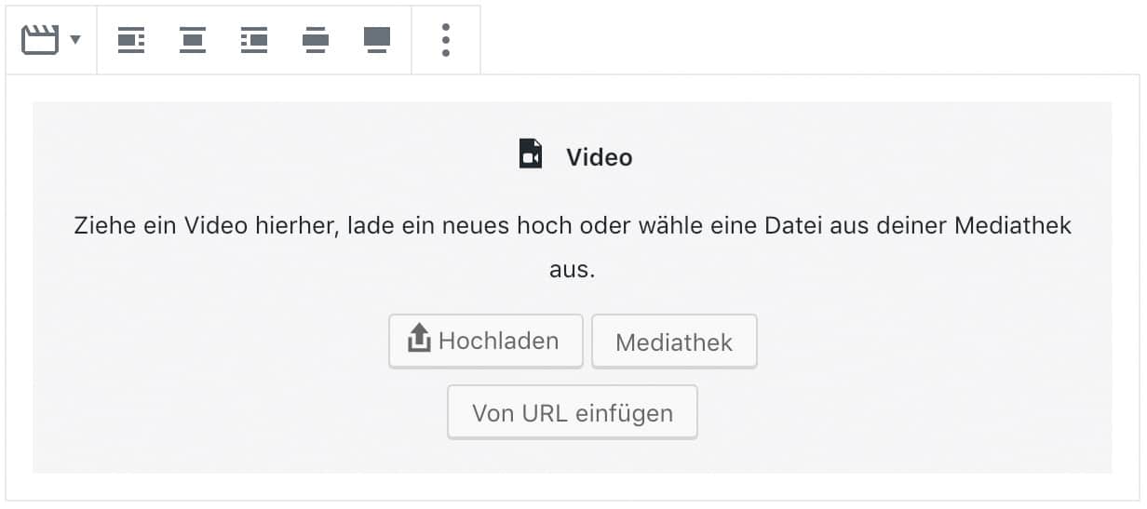Click Von URL einfügen button
The image size is (1147, 509).
coord(573,412)
